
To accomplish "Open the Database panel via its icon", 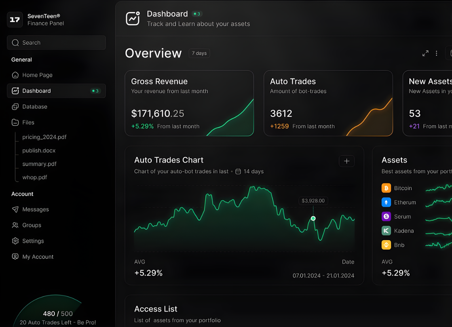I will (15, 106).
